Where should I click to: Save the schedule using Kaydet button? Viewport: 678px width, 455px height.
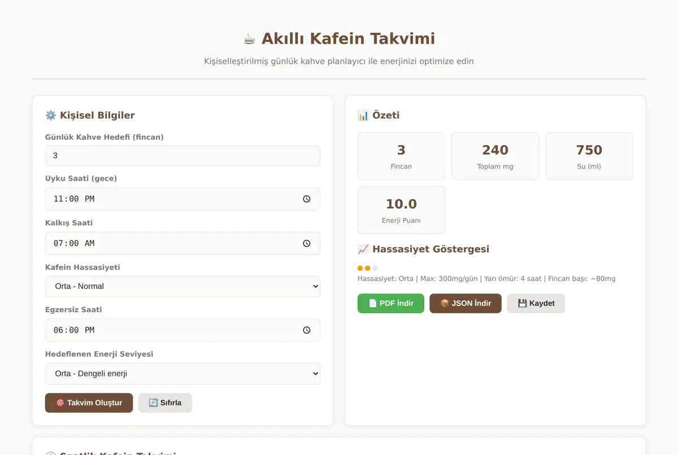point(536,303)
